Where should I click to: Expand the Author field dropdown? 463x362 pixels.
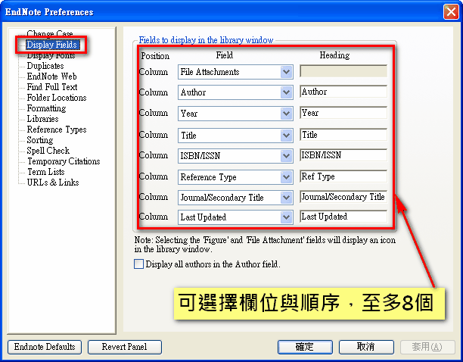[286, 92]
